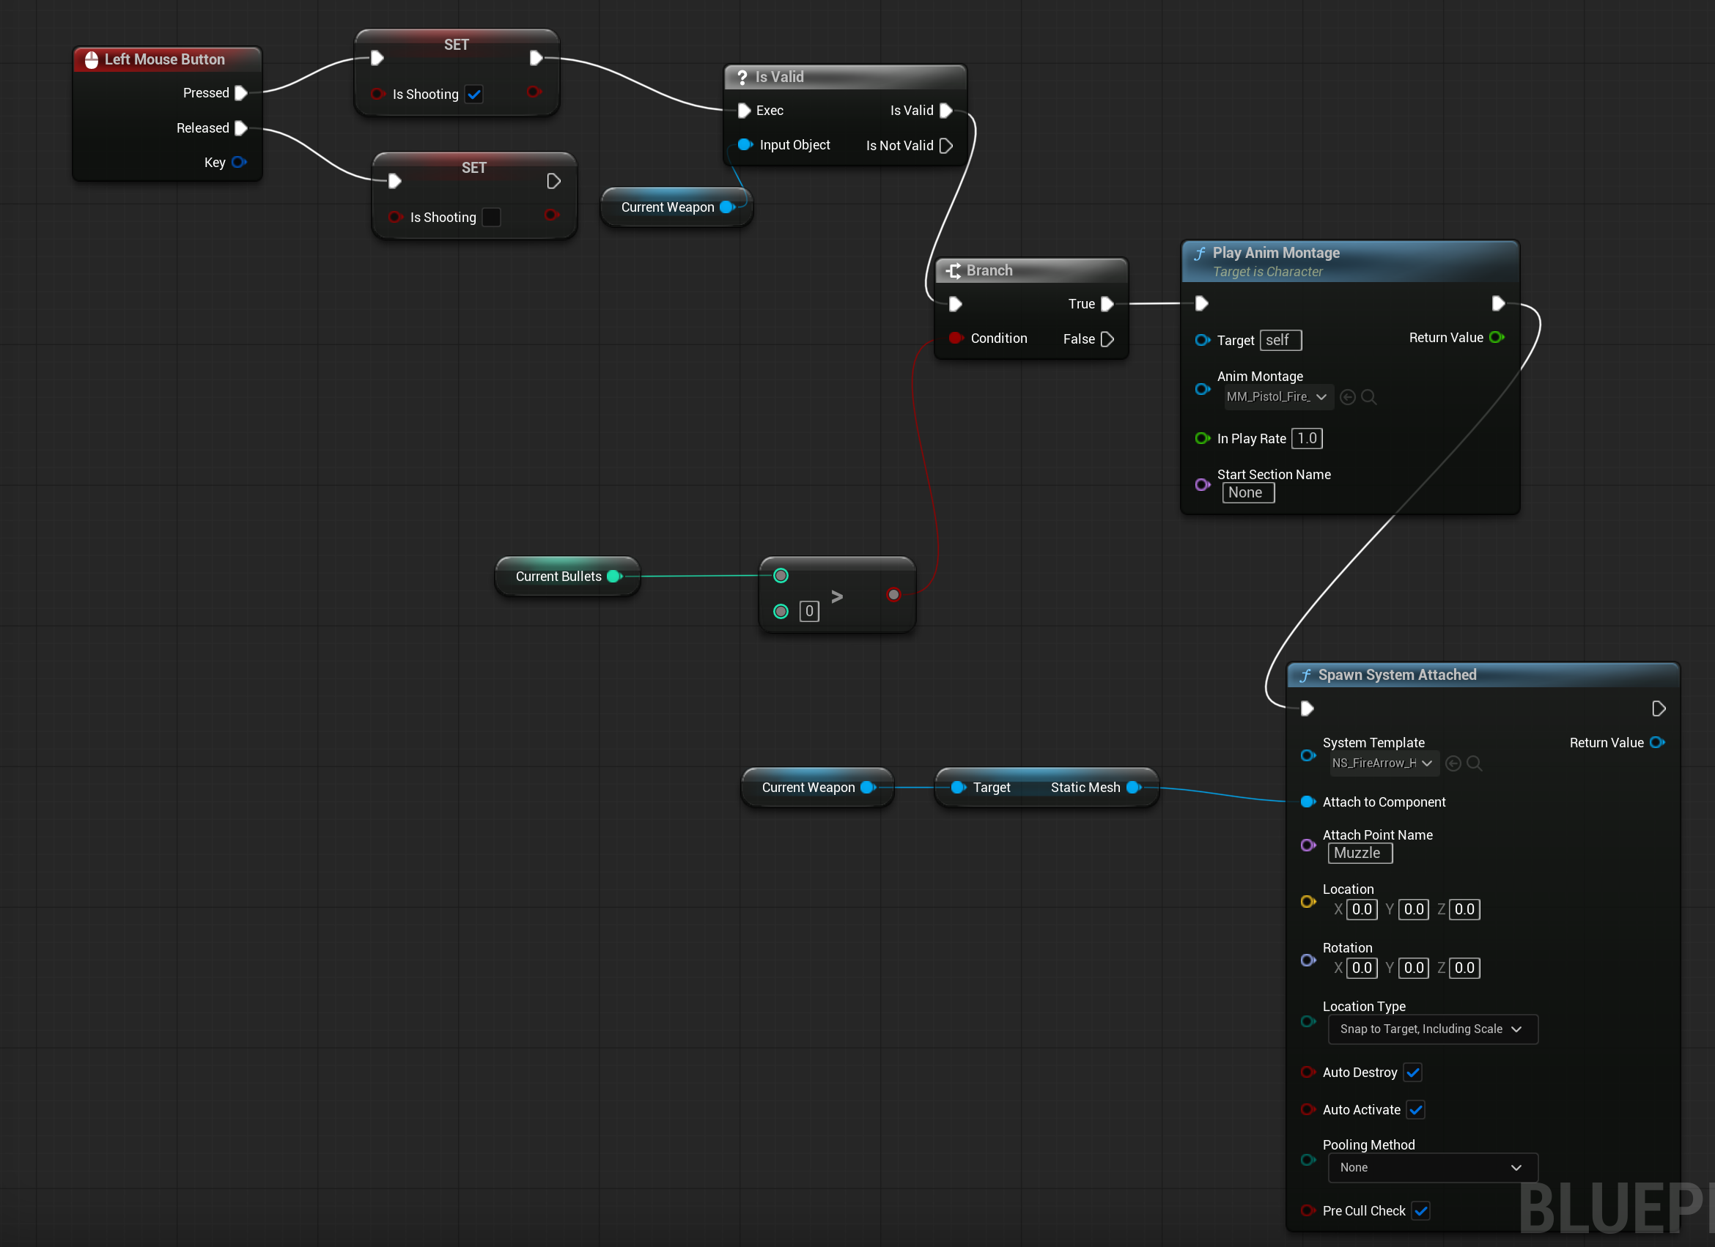The height and width of the screenshot is (1247, 1715).
Task: Select the Is Valid node title
Action: click(780, 77)
